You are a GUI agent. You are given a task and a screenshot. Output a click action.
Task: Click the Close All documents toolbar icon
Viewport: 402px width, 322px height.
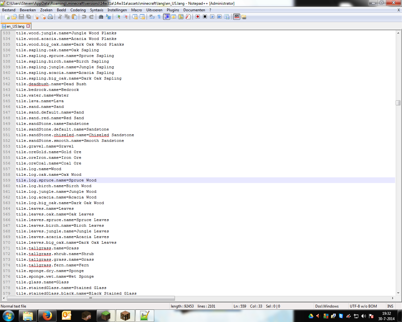[x=43, y=17]
